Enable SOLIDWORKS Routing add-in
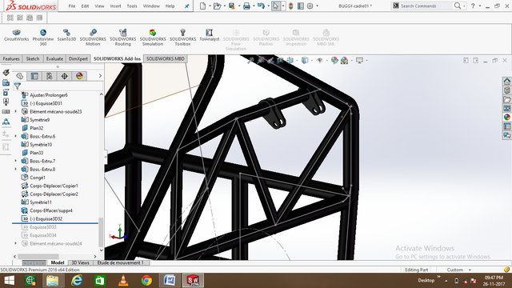This screenshot has width=512, height=288. click(x=122, y=38)
